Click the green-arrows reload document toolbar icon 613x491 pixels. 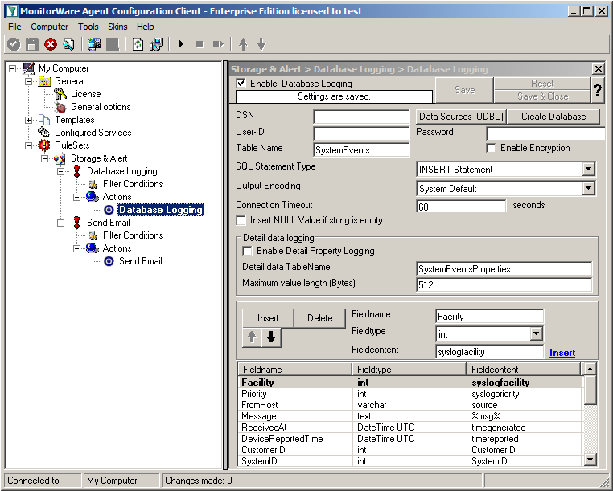(138, 44)
